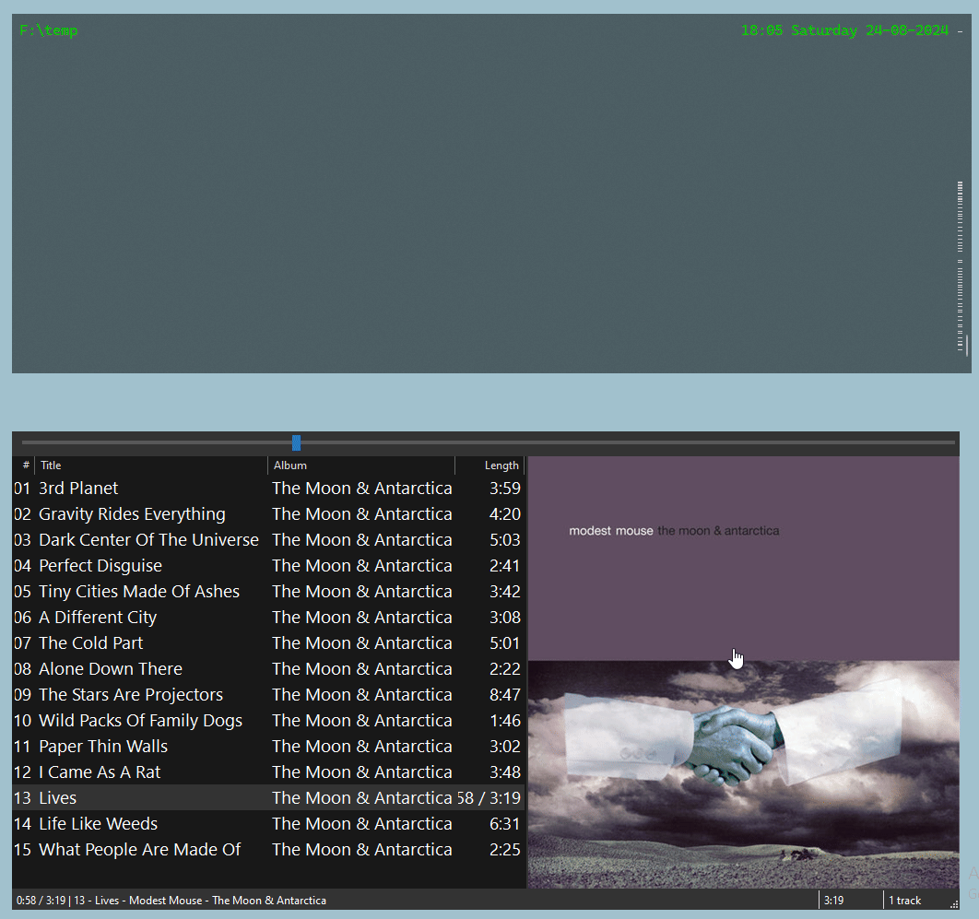Select track 02 Gravity Rides Everything
979x919 pixels.
(x=268, y=513)
